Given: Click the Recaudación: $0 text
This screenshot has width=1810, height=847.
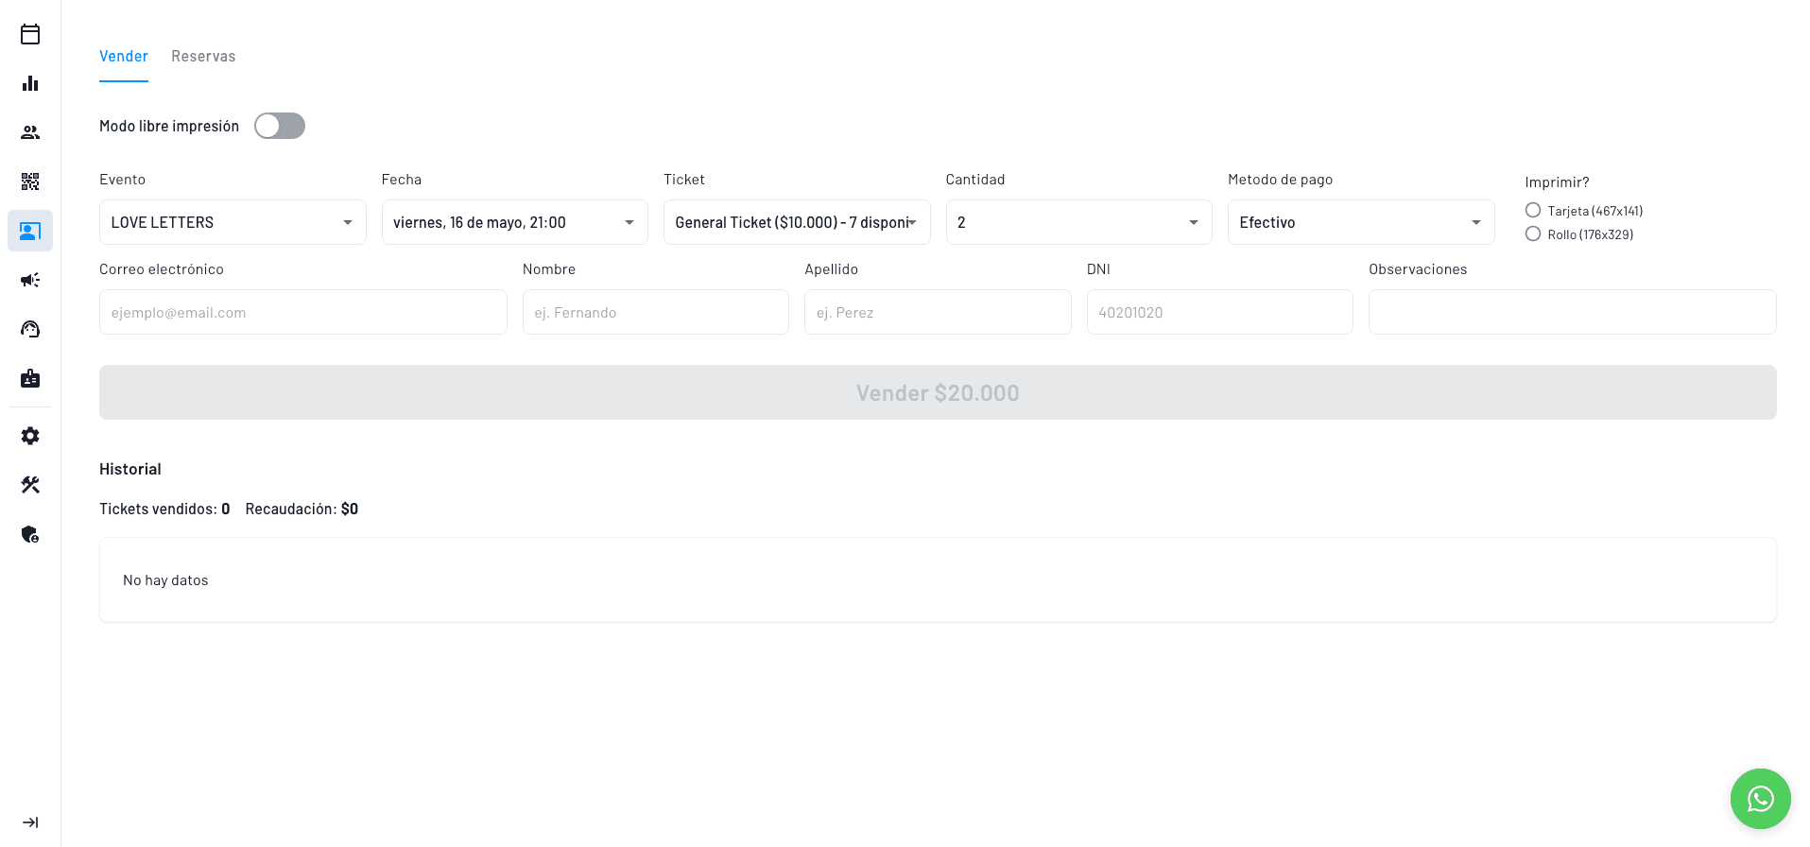Looking at the screenshot, I should coord(302,509).
